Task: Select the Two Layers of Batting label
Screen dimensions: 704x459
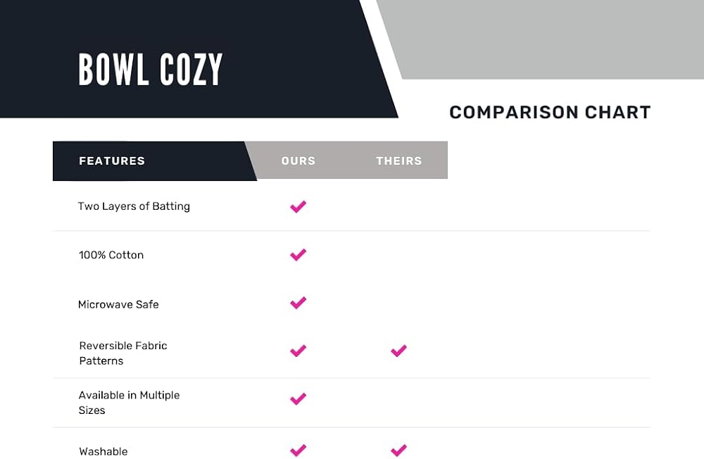Action: tap(134, 206)
